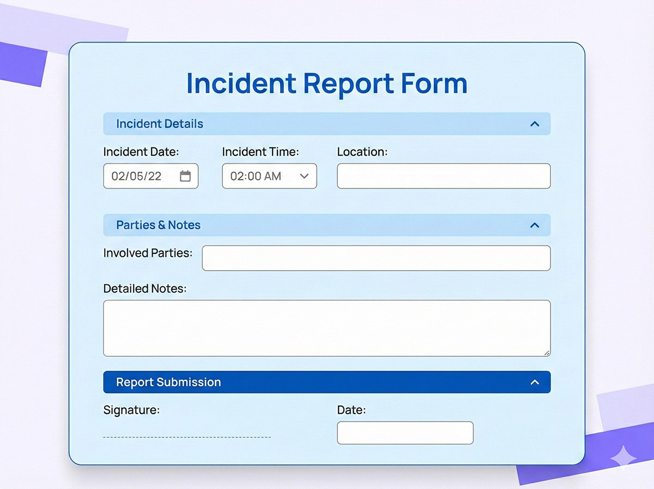Click the chevron icon on Incident Details header
This screenshot has width=654, height=489.
coord(535,124)
